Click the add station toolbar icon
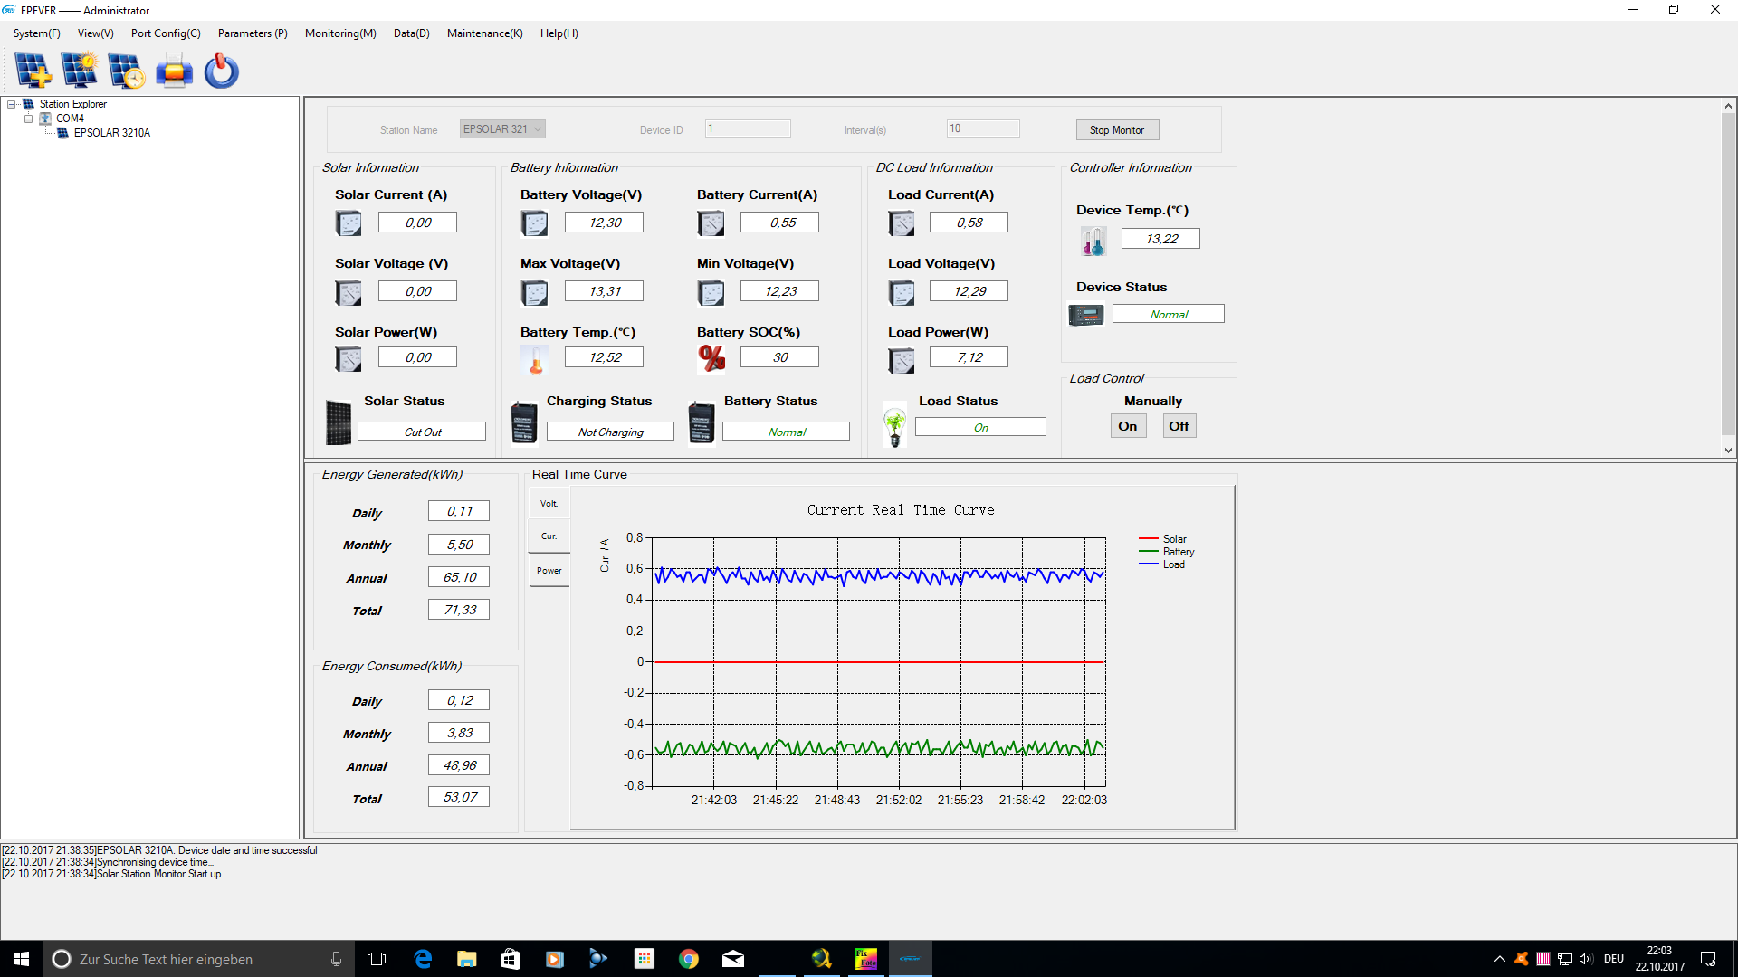This screenshot has height=977, width=1738. (33, 71)
